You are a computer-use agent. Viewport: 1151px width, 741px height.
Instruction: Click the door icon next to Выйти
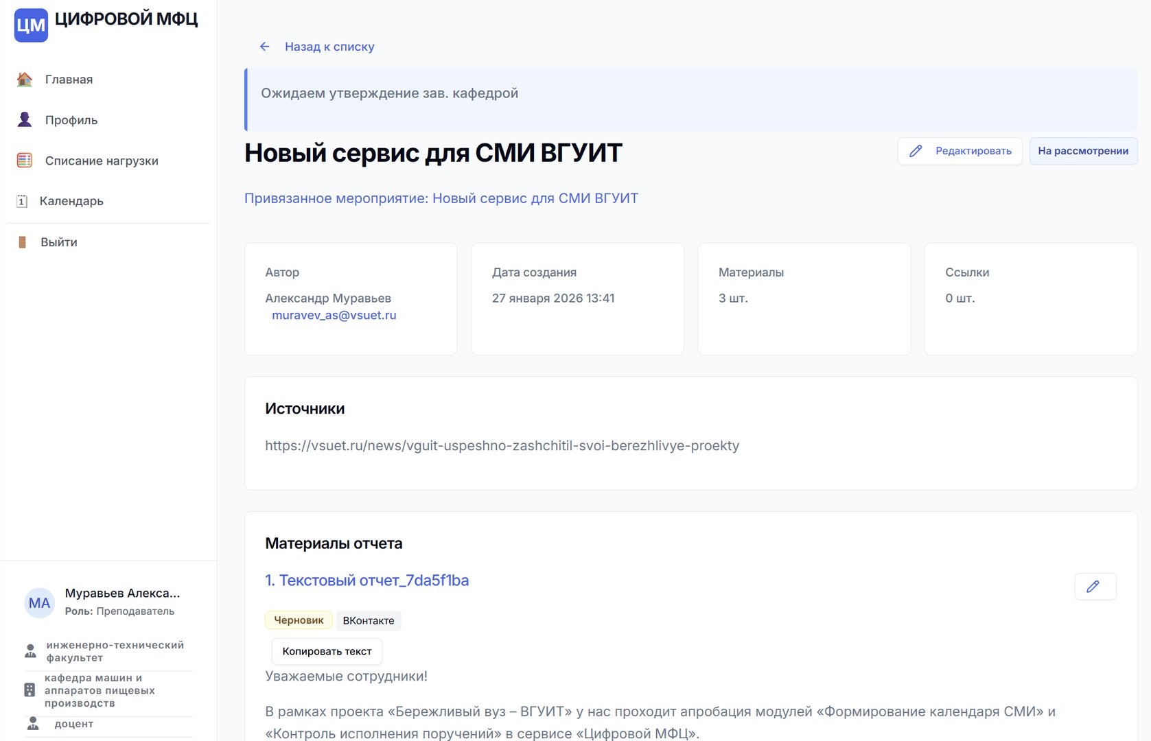pos(22,242)
